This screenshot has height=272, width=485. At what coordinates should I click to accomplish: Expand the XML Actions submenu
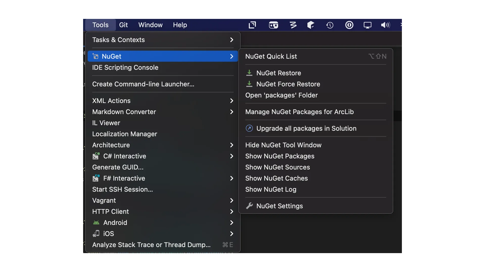[162, 101]
